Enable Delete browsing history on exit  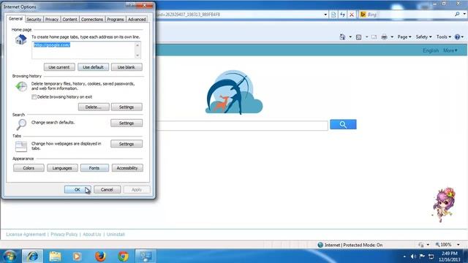[34, 97]
